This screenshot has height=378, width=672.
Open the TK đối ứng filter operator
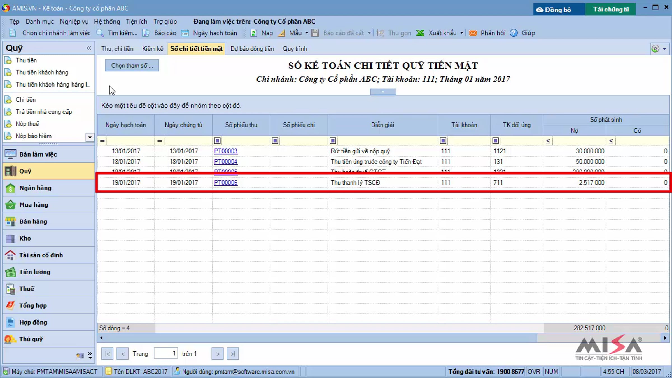pyautogui.click(x=496, y=141)
